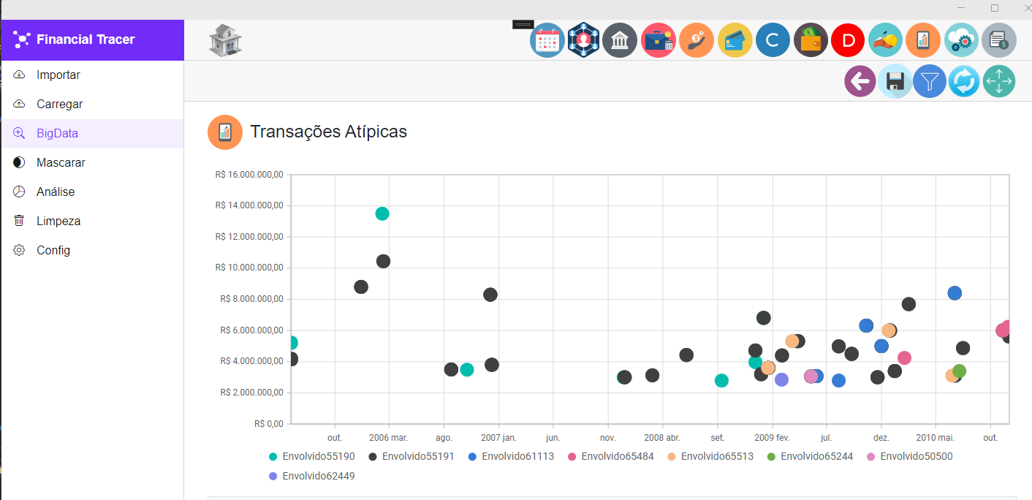Open the Importar menu item
The image size is (1032, 500).
click(x=58, y=75)
